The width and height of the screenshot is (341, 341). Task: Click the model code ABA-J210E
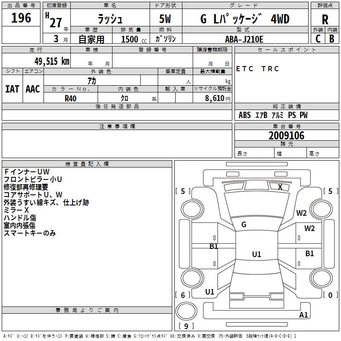(244, 39)
